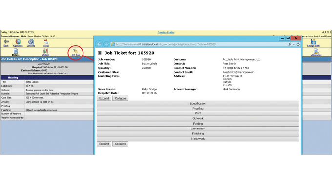The width and height of the screenshot is (332, 185).
Task: Expand the Proofing section
Action: pos(198,109)
